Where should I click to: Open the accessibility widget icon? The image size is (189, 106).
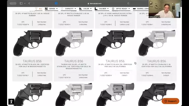coord(11,102)
